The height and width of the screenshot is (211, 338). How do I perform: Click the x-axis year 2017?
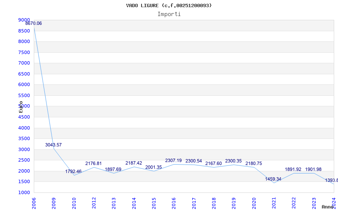[194, 203]
